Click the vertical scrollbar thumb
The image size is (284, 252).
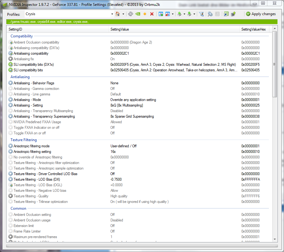coord(274,64)
